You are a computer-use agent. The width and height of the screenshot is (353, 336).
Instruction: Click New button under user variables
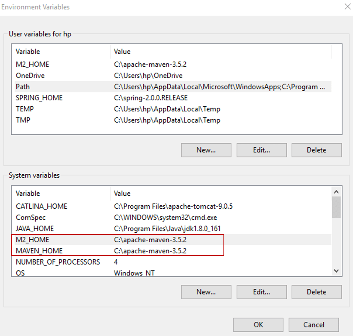206,150
